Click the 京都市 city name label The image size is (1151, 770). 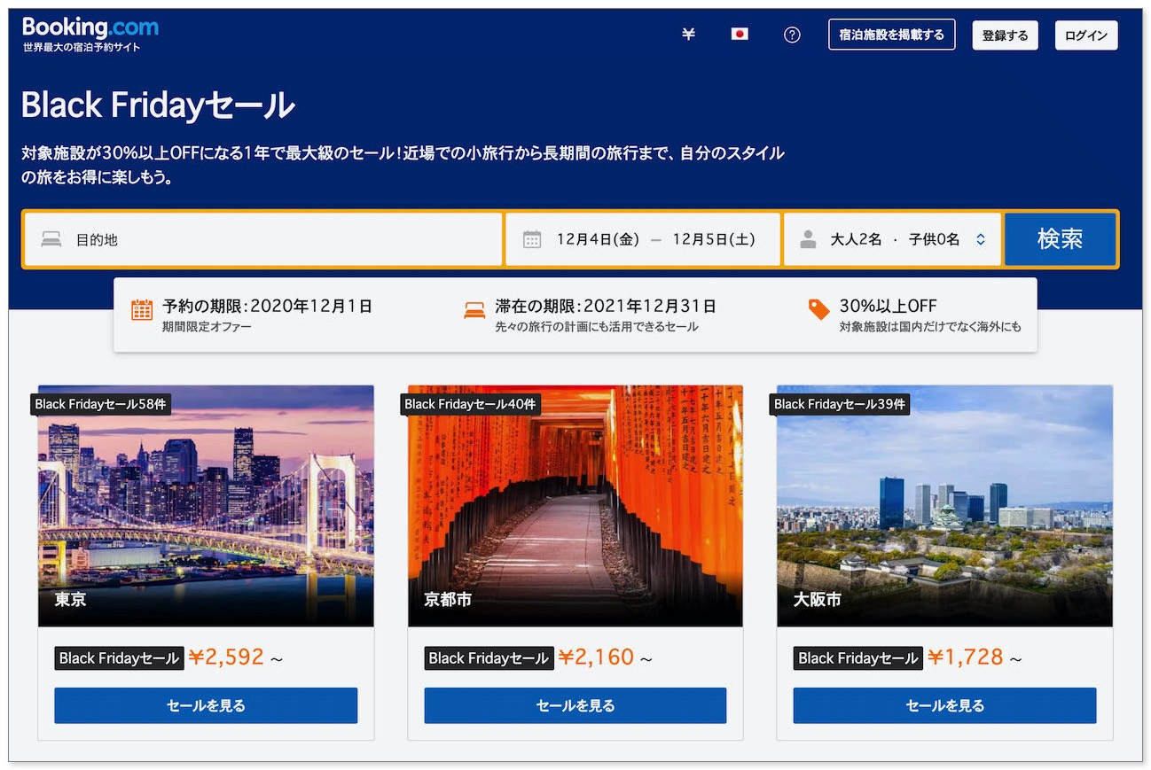(448, 599)
